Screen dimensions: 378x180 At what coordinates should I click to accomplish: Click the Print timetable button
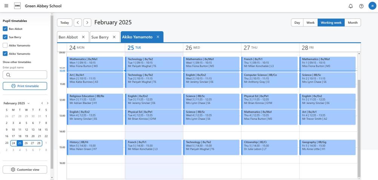[x=25, y=86]
